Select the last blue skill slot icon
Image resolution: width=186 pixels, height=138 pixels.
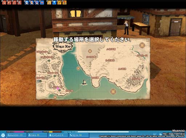(x=42, y=3)
